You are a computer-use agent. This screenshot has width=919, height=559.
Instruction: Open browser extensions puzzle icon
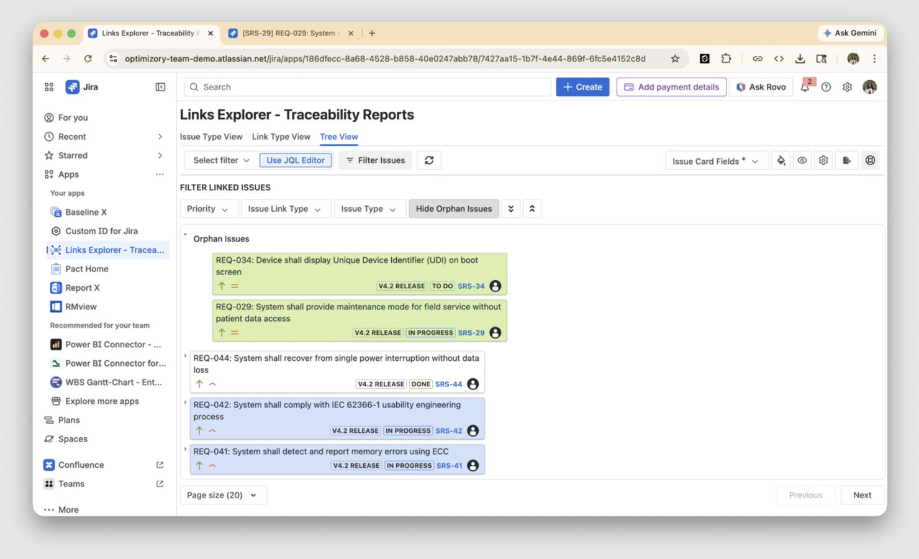pyautogui.click(x=726, y=58)
